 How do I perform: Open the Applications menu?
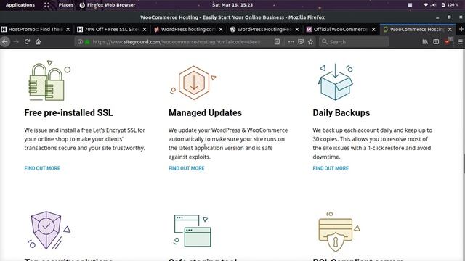pyautogui.click(x=20, y=5)
